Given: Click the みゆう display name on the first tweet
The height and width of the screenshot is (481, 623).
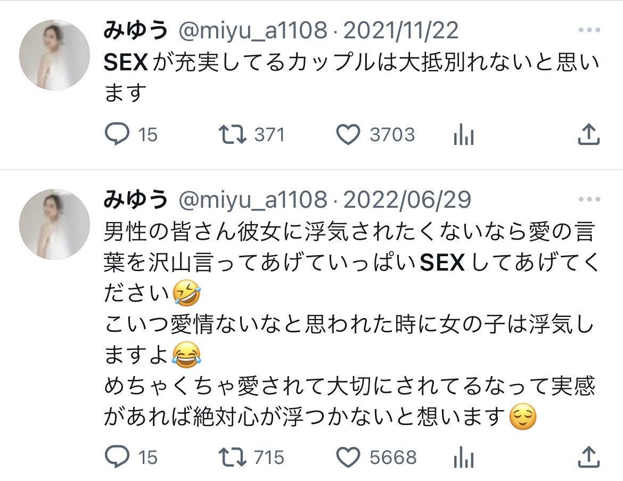Looking at the screenshot, I should click(136, 30).
